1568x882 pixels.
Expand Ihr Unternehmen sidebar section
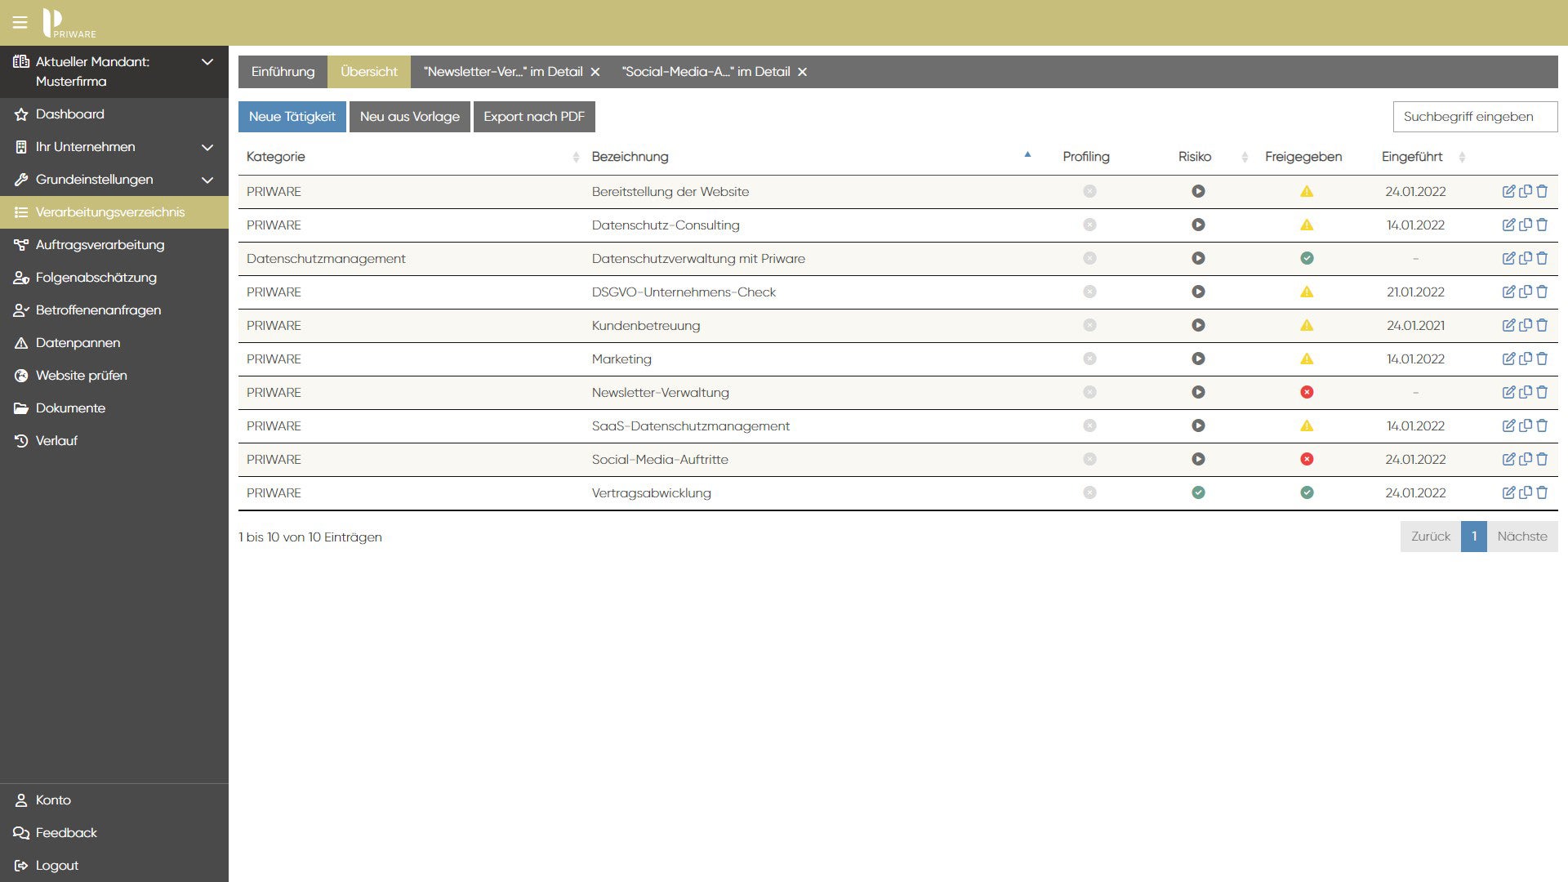207,147
